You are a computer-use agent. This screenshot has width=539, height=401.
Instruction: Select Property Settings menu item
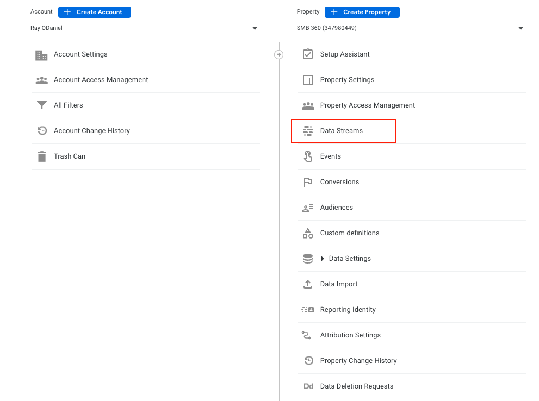347,80
